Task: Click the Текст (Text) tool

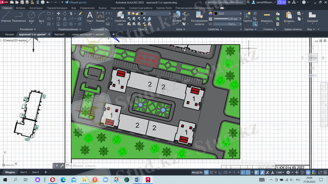Action: [90, 16]
